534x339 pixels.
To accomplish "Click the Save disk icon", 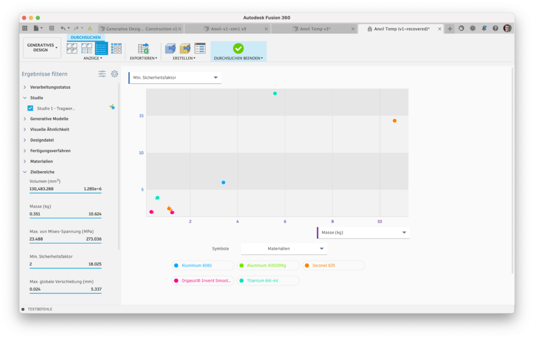I will tap(52, 29).
